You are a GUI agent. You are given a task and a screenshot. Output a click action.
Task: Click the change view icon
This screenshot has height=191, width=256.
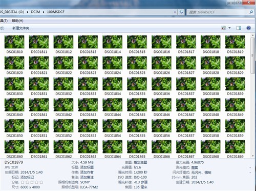[x=223, y=28]
